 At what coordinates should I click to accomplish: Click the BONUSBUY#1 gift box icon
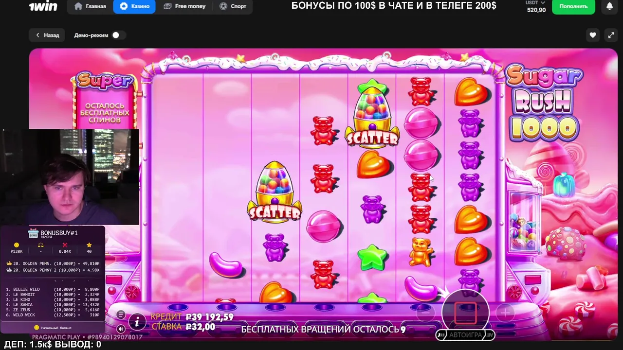pos(33,234)
